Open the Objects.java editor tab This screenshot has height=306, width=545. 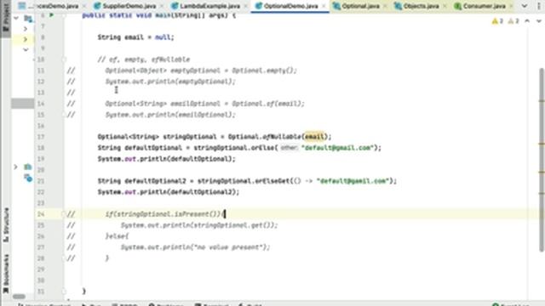point(421,6)
